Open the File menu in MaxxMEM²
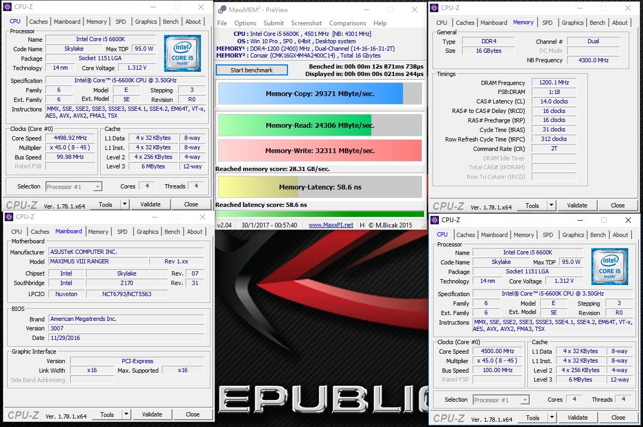 click(x=222, y=23)
